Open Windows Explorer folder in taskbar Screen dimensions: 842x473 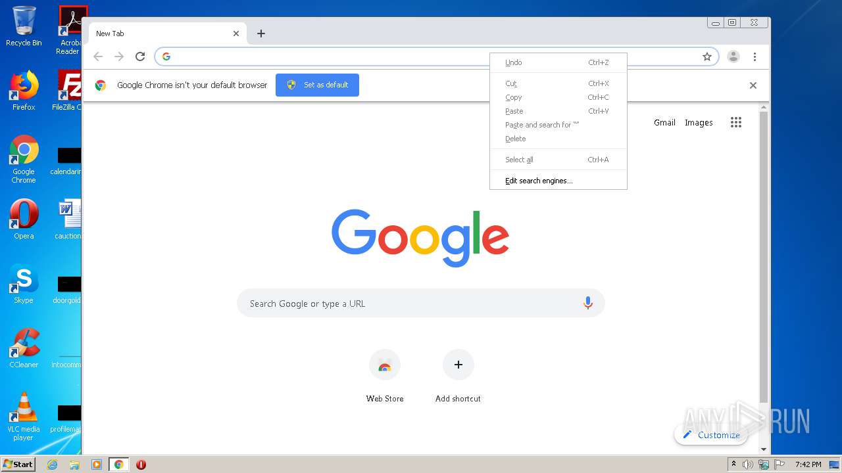tap(74, 464)
